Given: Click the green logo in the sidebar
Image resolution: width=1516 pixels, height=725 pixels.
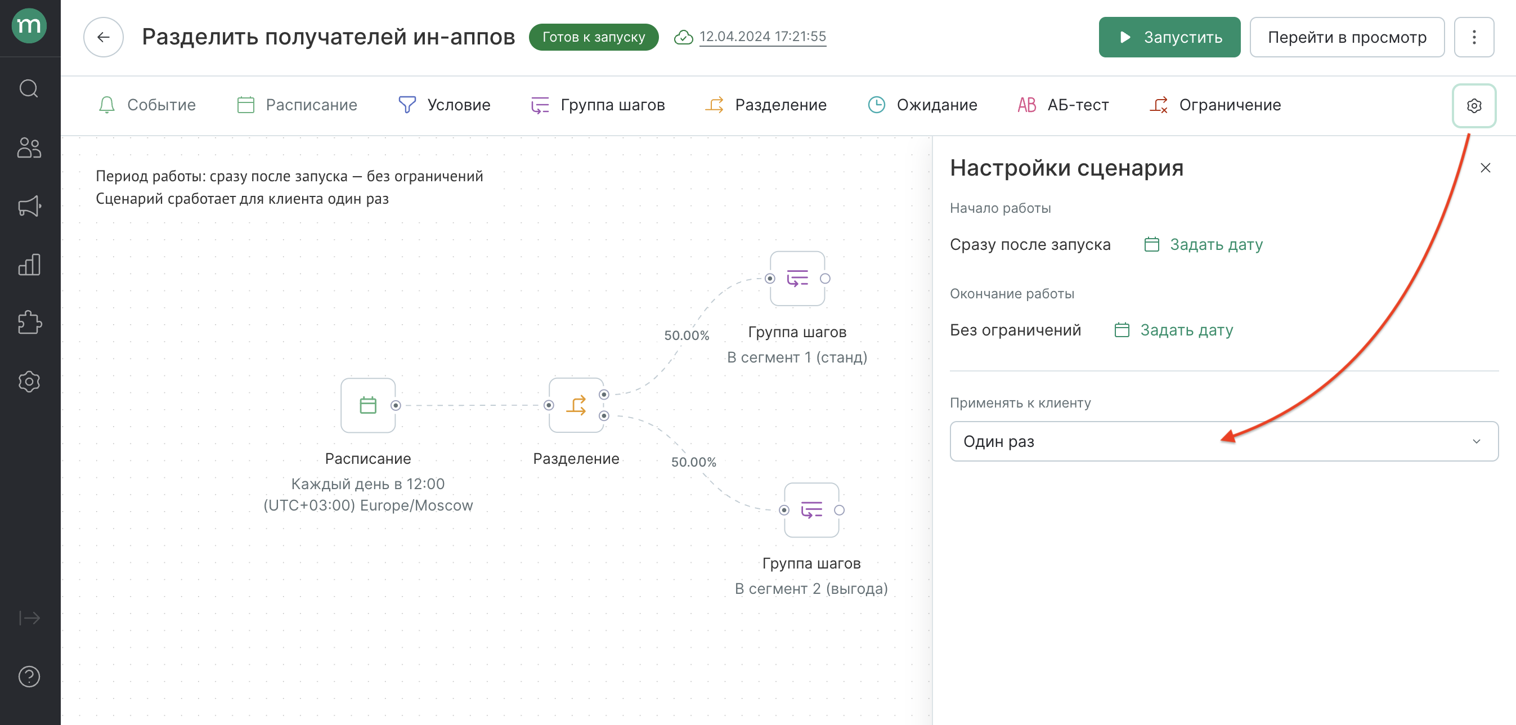Looking at the screenshot, I should pos(29,25).
